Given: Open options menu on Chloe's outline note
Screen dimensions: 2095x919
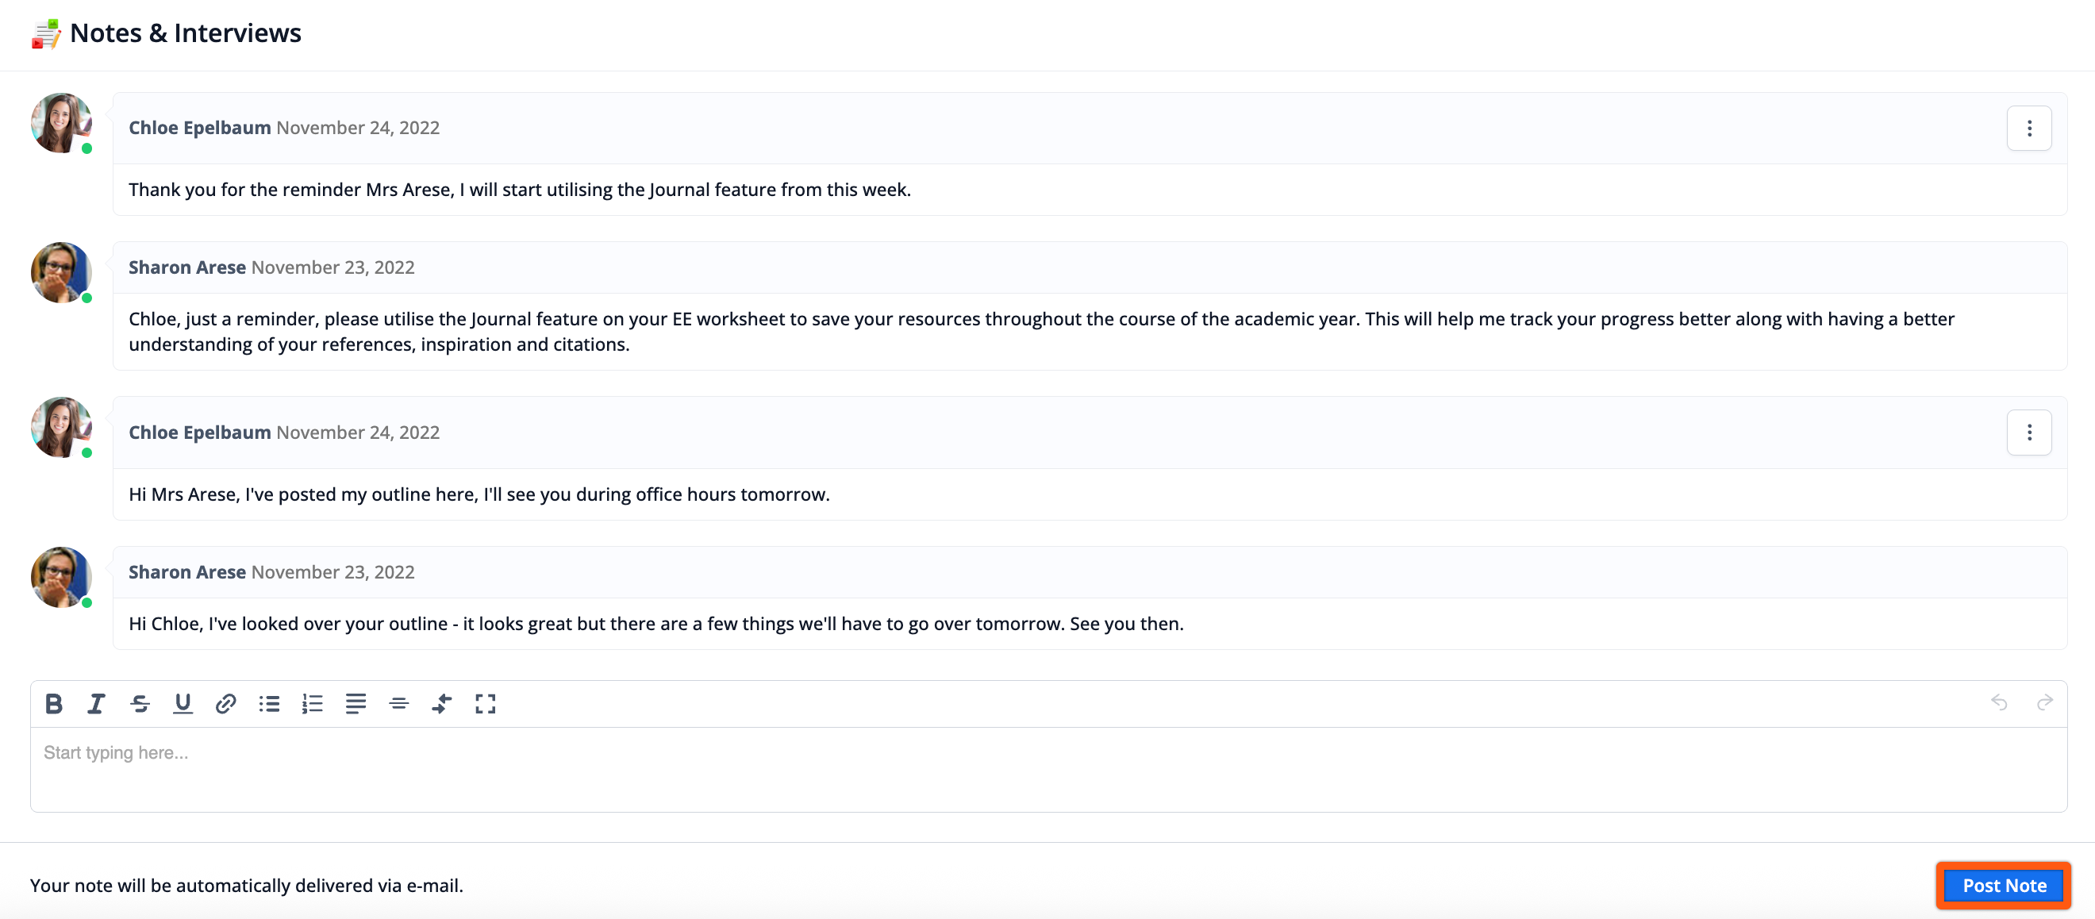Looking at the screenshot, I should tap(2028, 433).
